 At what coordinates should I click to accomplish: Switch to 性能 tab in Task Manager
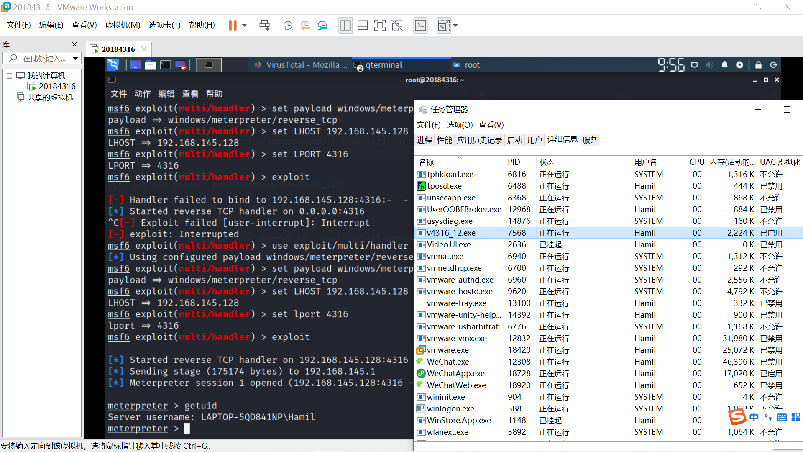(444, 140)
